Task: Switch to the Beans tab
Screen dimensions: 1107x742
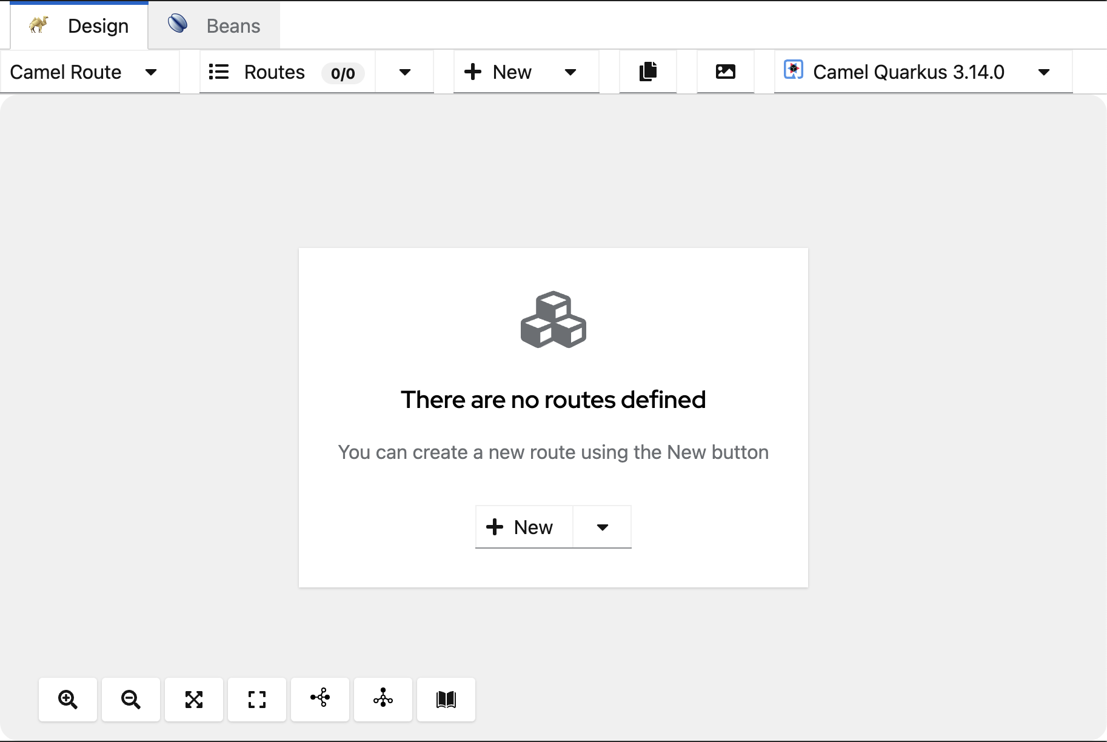Action: point(215,25)
